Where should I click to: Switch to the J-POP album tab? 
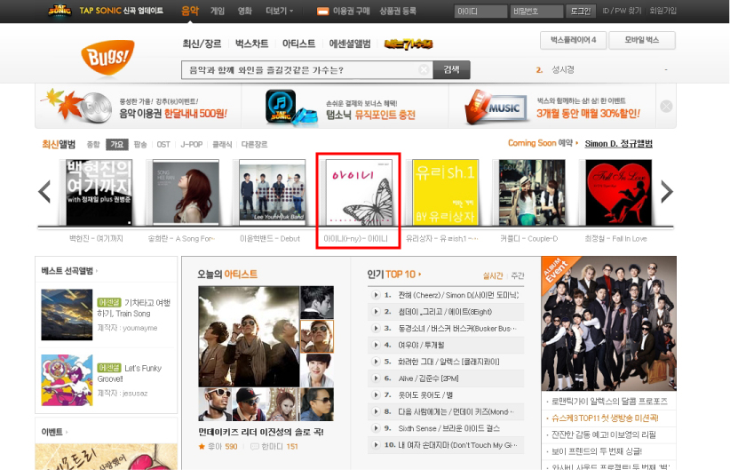coord(191,145)
